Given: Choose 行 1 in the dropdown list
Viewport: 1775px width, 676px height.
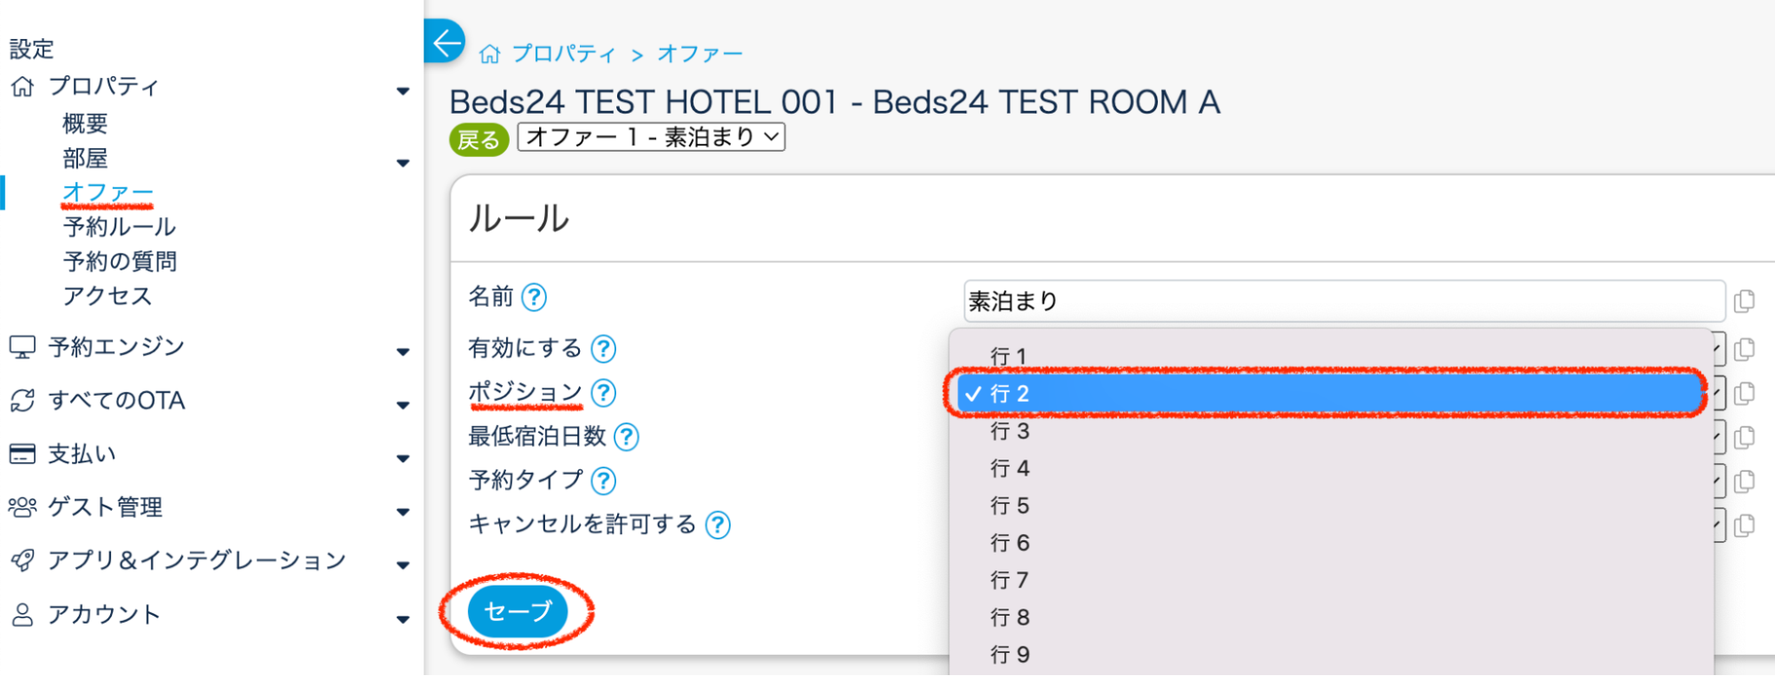Looking at the screenshot, I should (x=1008, y=357).
